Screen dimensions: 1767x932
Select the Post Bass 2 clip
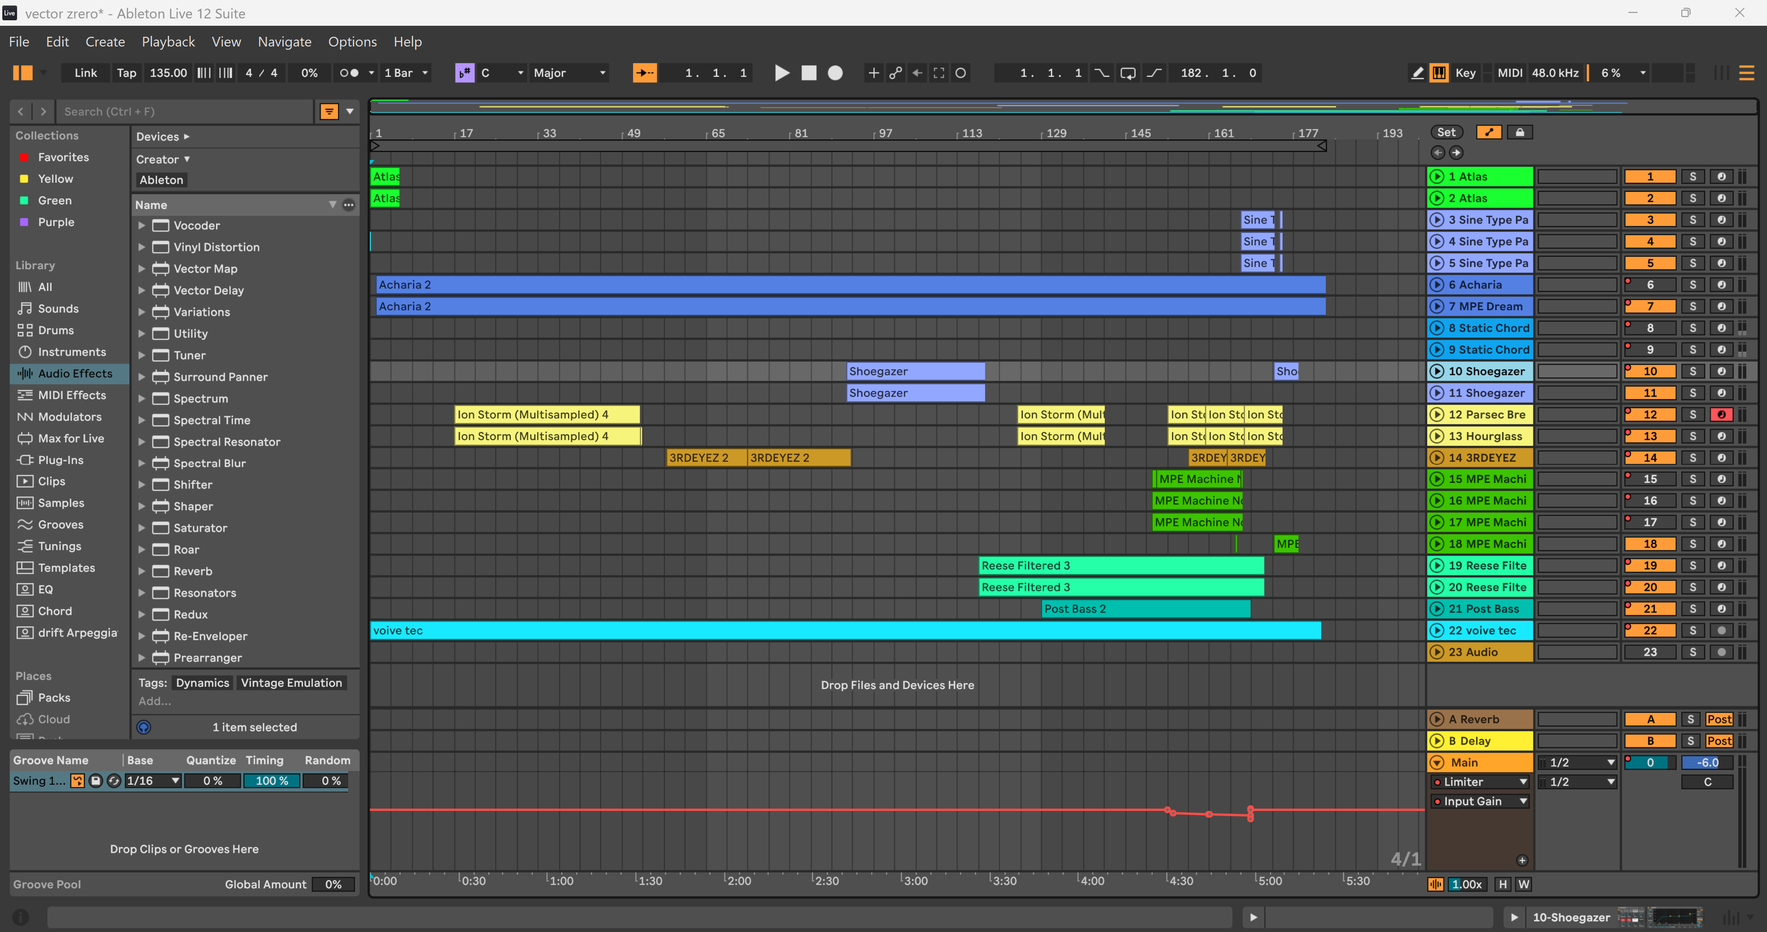pyautogui.click(x=1145, y=608)
